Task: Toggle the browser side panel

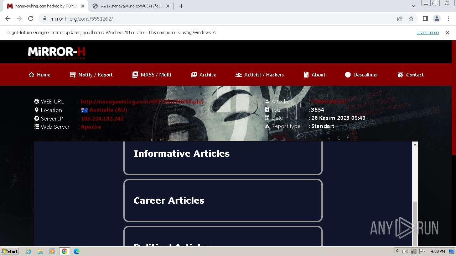Action: click(425, 18)
